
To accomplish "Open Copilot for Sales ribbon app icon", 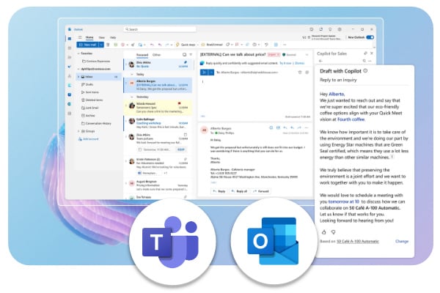I will coord(276,45).
